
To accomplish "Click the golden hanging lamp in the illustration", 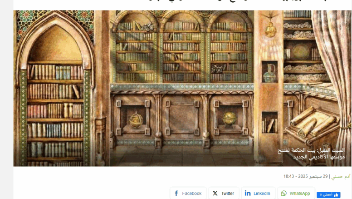I will tap(270, 28).
